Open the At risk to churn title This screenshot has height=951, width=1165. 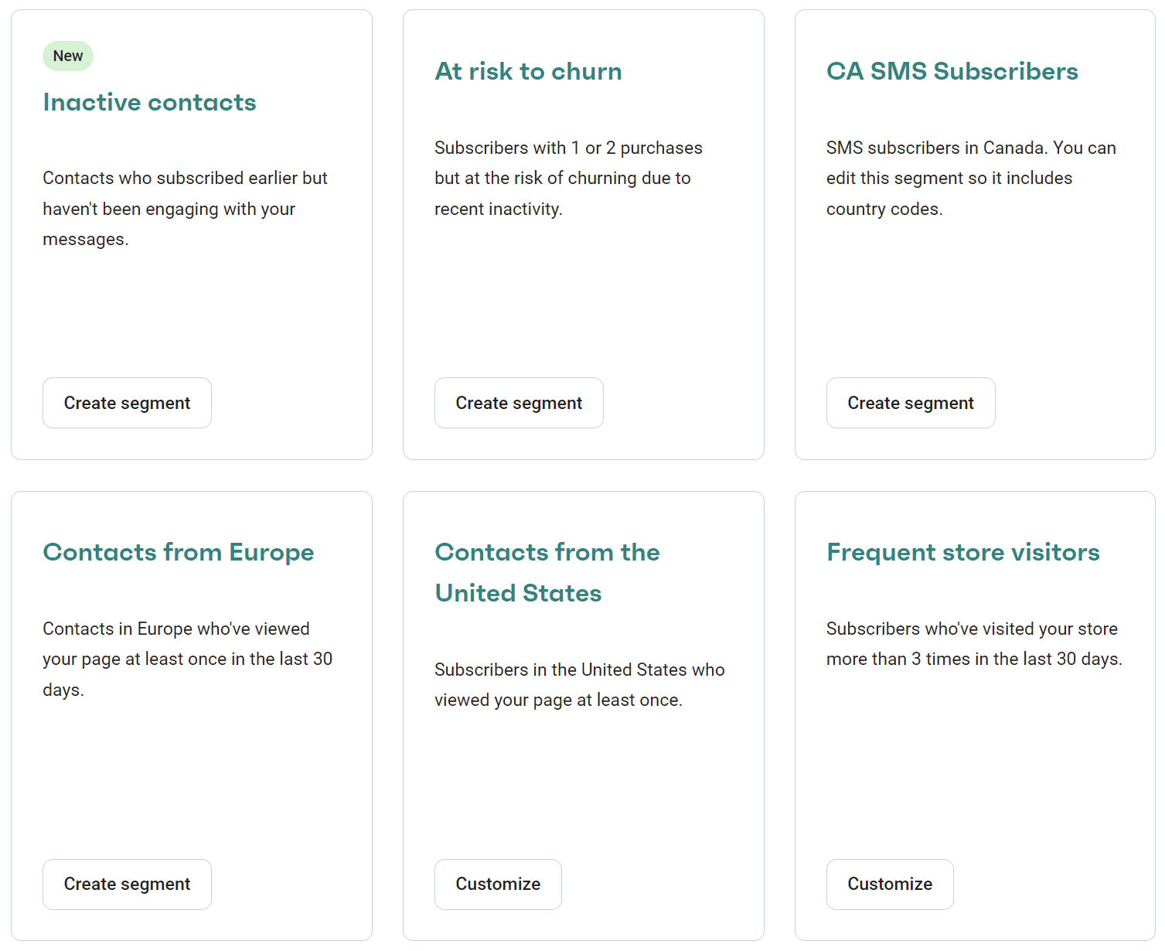tap(528, 71)
